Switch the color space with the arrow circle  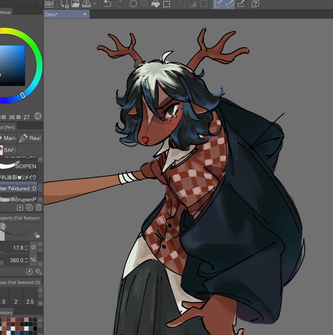tap(38, 116)
